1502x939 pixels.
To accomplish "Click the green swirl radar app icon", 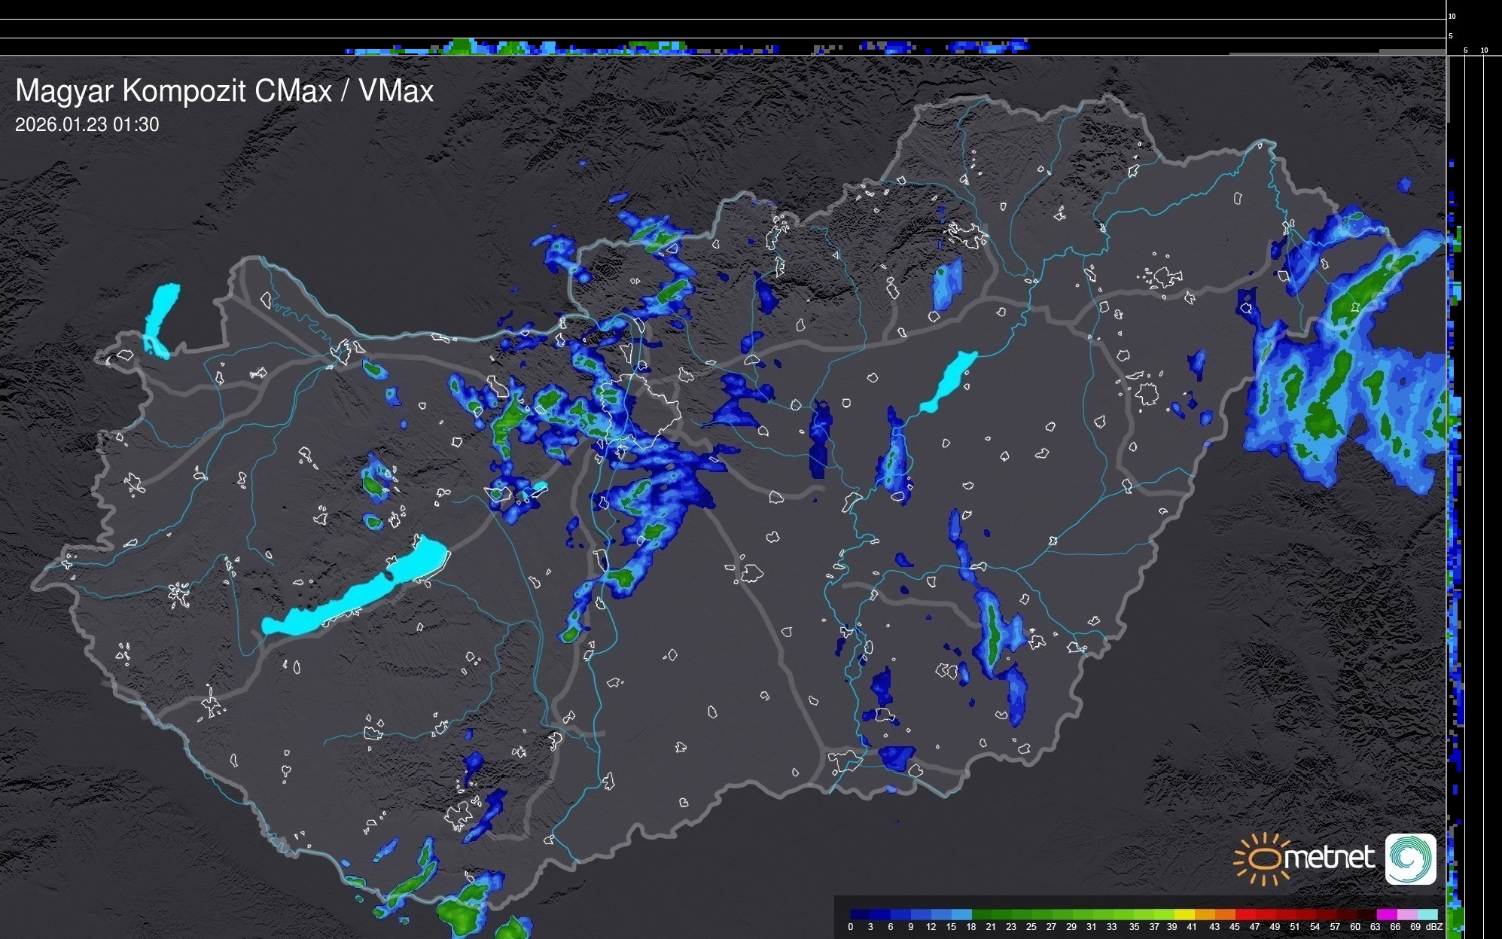I will tap(1410, 858).
